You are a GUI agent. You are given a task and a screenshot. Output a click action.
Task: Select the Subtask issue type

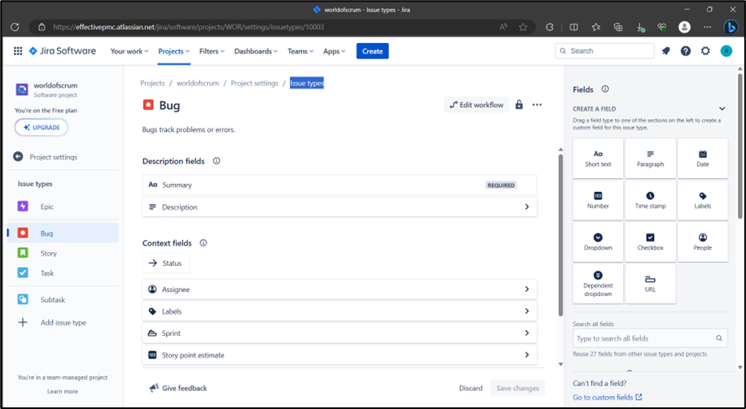point(63,300)
